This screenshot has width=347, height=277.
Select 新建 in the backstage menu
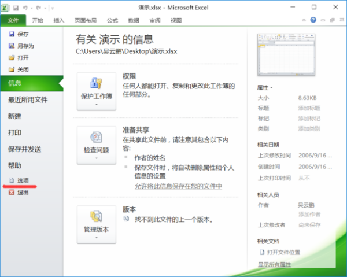(14, 116)
